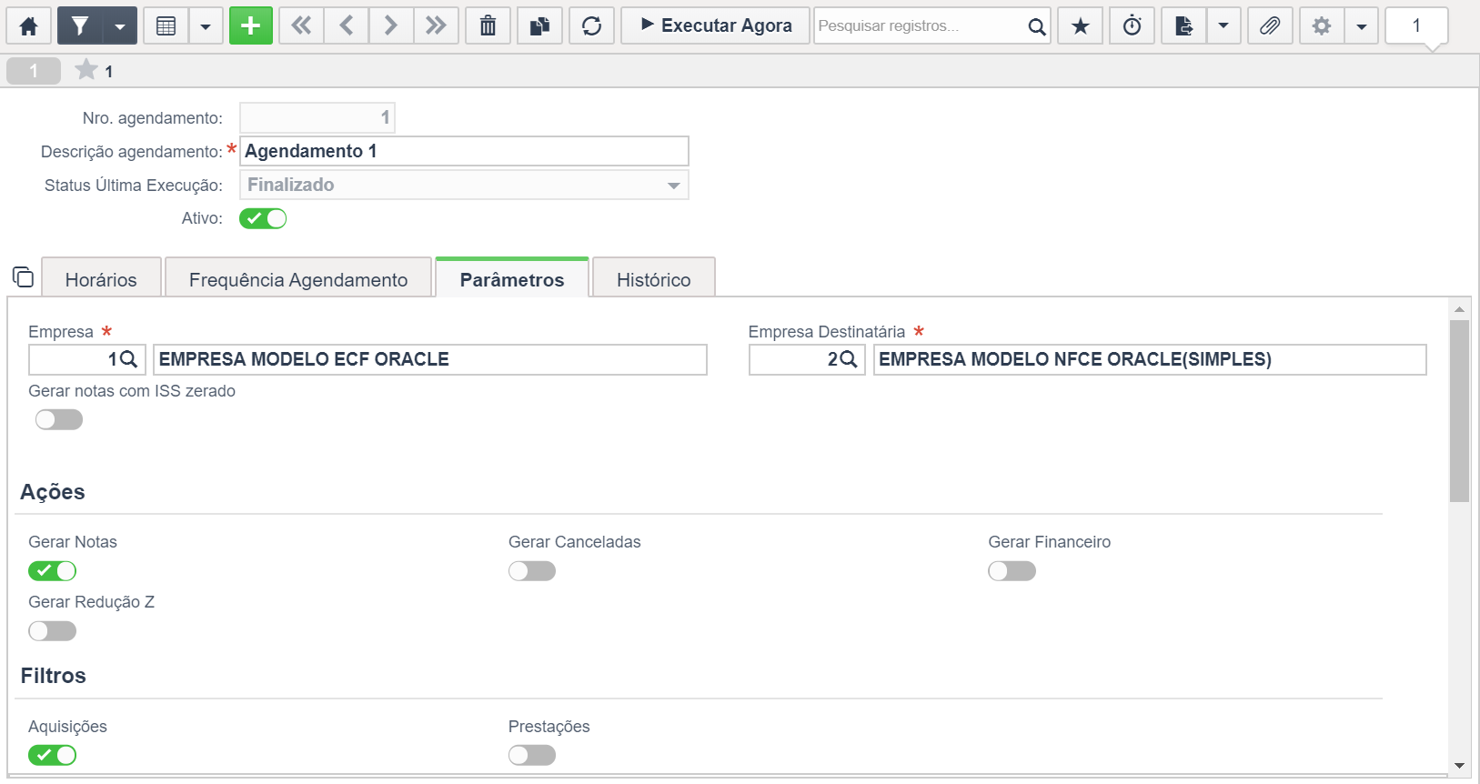This screenshot has width=1480, height=784.
Task: Duplicate record with copy icon
Action: click(x=540, y=26)
